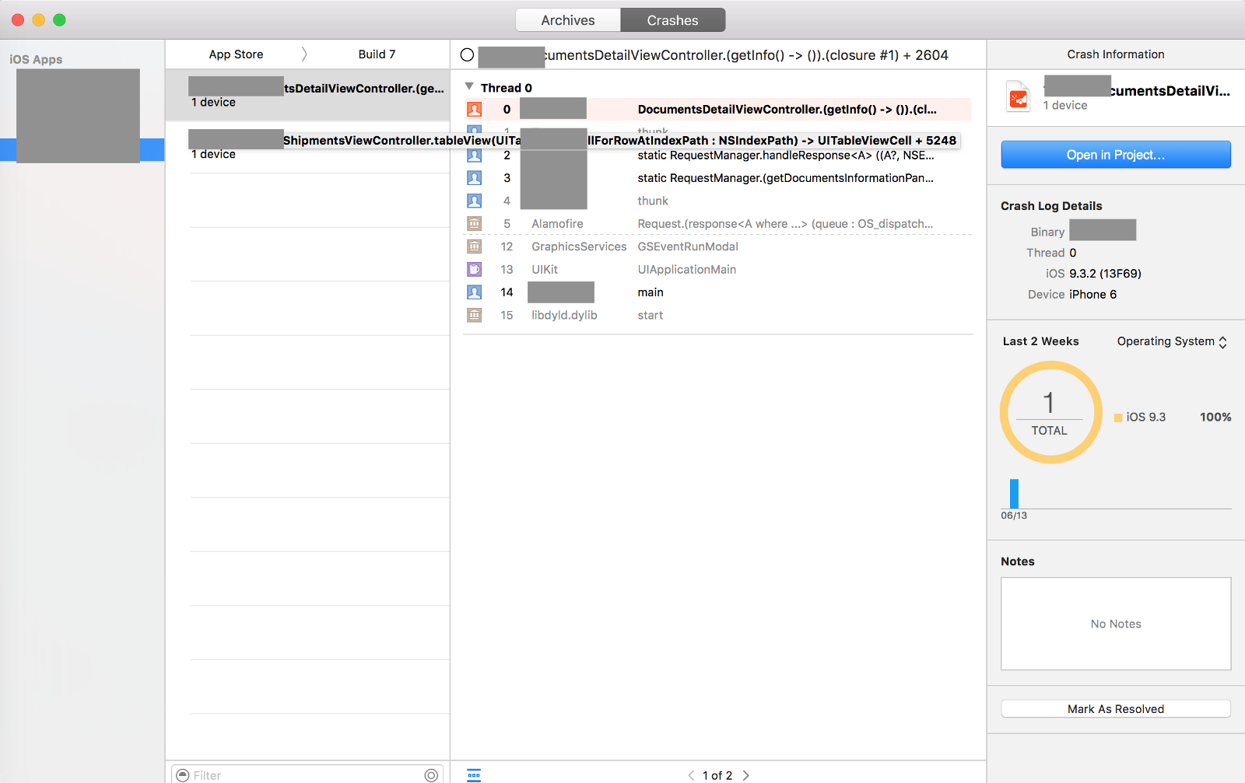Viewport: 1245px width, 783px height.
Task: Switch to the Crashes tab
Action: 673,20
